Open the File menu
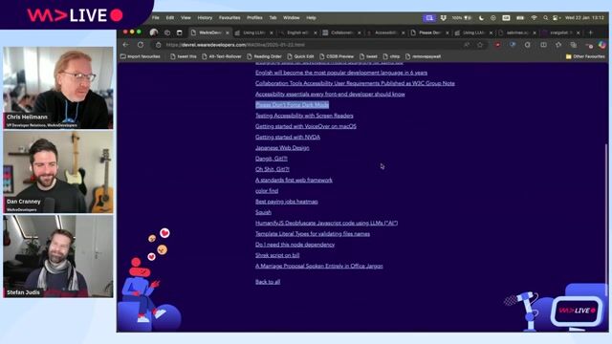The image size is (612, 344). pos(155,18)
